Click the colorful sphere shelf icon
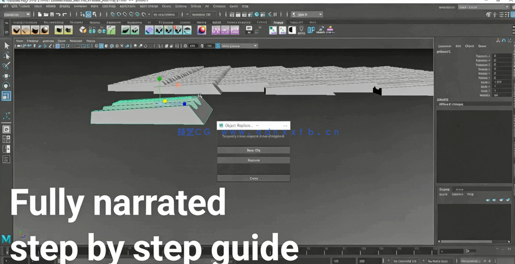 tap(202, 30)
